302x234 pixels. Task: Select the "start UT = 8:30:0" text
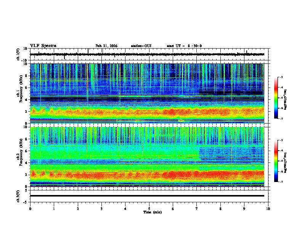click(184, 46)
